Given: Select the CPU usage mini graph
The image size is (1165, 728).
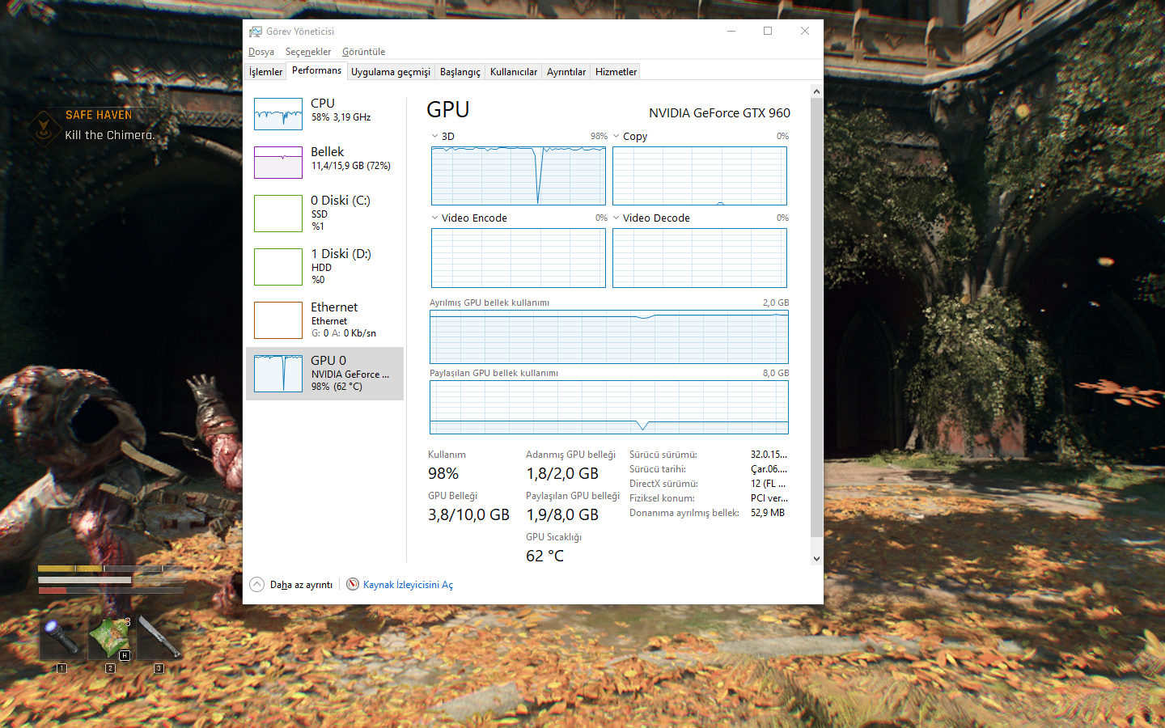Looking at the screenshot, I should (x=278, y=114).
